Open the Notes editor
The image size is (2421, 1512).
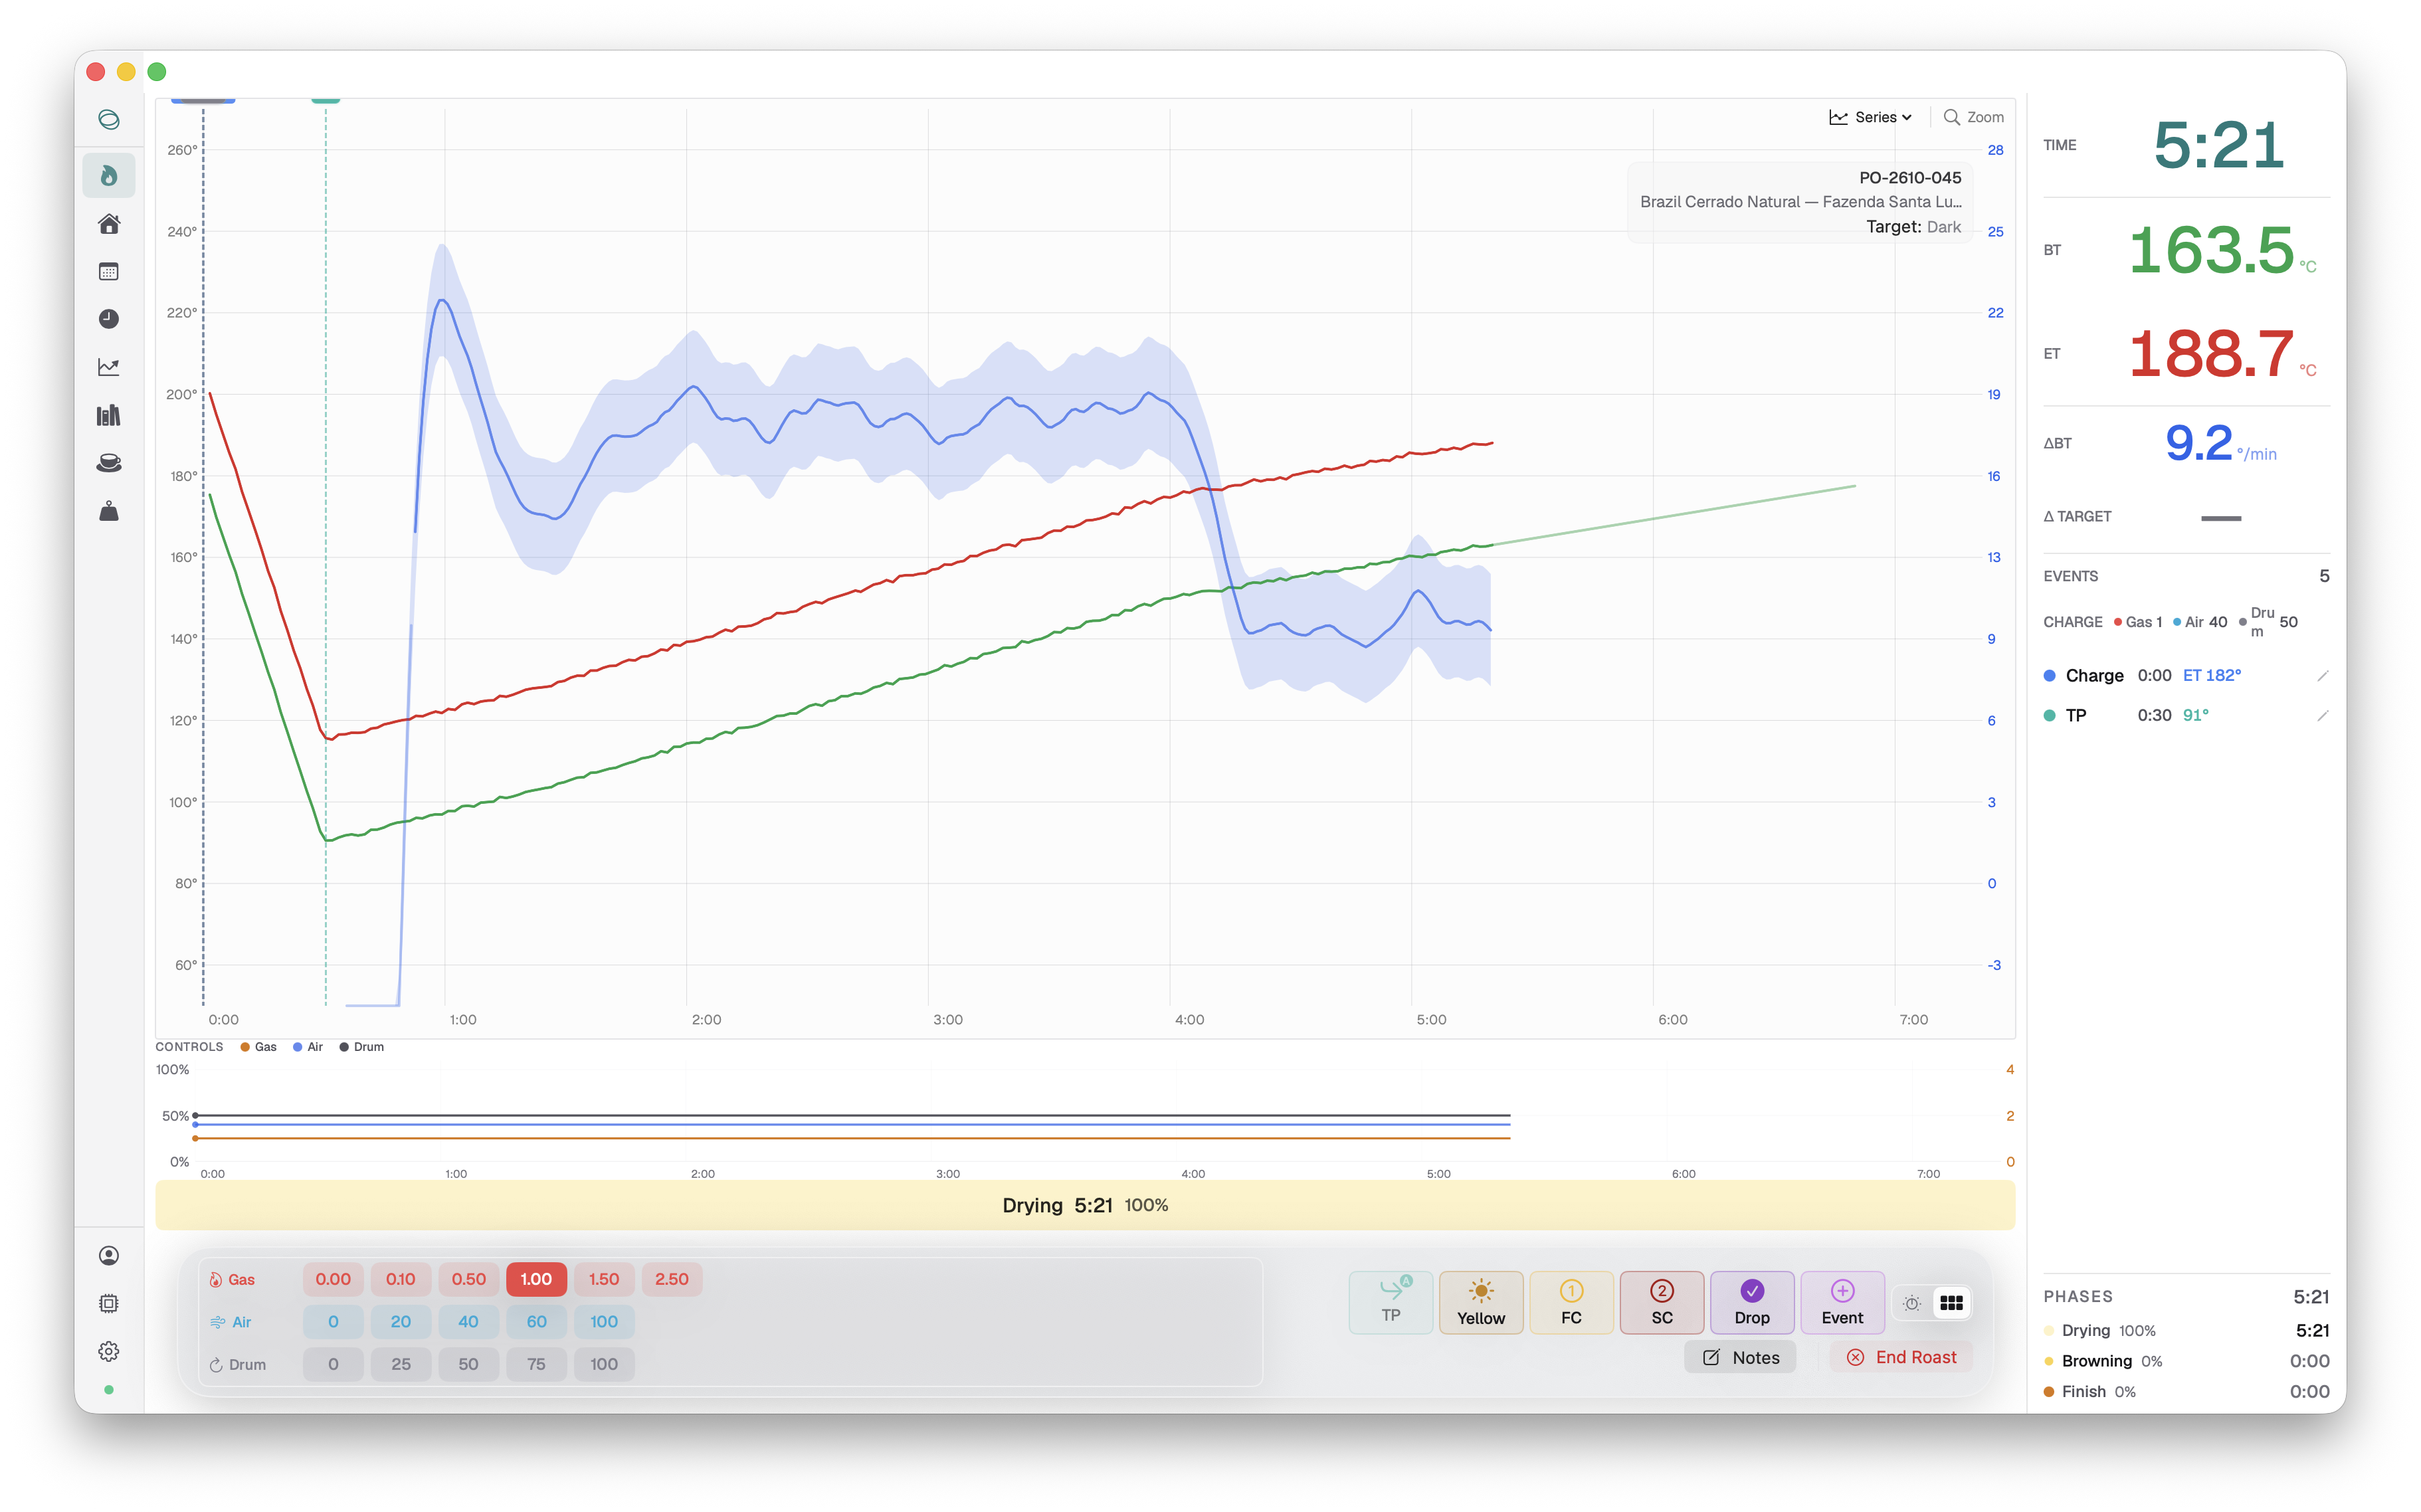pos(1740,1357)
